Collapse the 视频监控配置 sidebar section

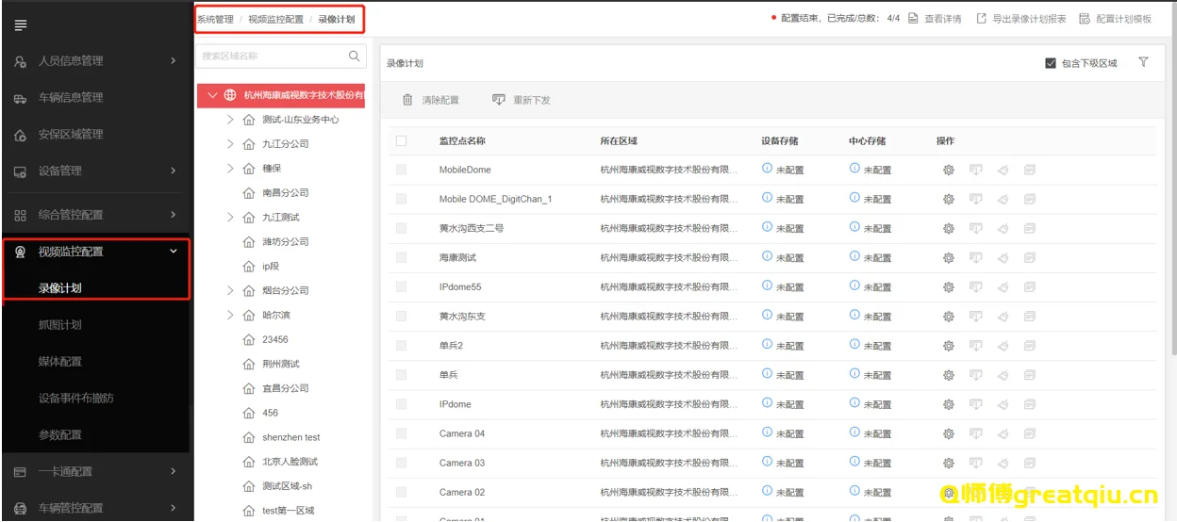pos(173,252)
